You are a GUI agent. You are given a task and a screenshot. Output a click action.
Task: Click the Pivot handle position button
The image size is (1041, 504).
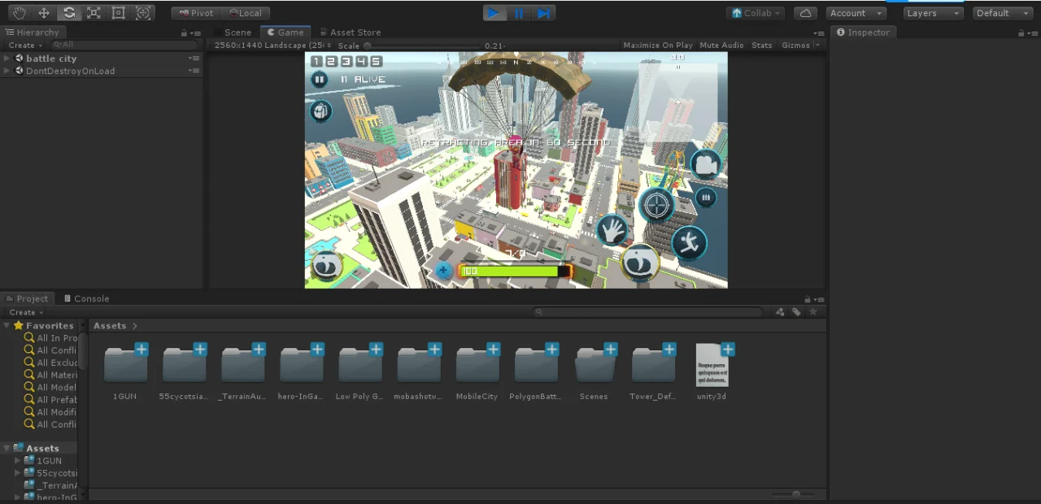195,13
